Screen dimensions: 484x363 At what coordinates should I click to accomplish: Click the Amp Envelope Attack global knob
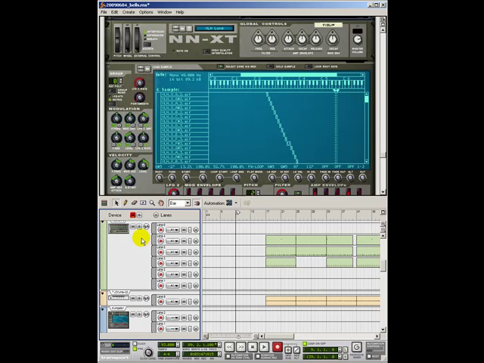pyautogui.click(x=288, y=39)
